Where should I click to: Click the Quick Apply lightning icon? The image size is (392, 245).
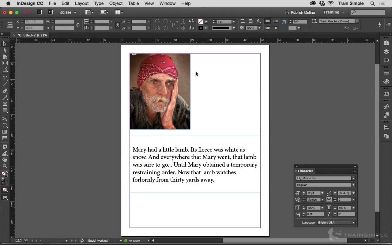point(380,24)
